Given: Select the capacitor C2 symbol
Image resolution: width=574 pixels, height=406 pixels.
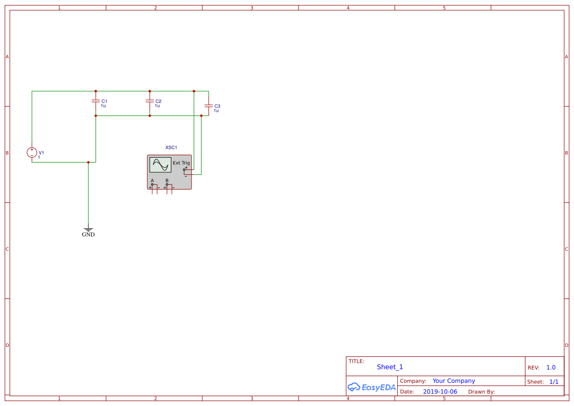Looking at the screenshot, I should [150, 102].
